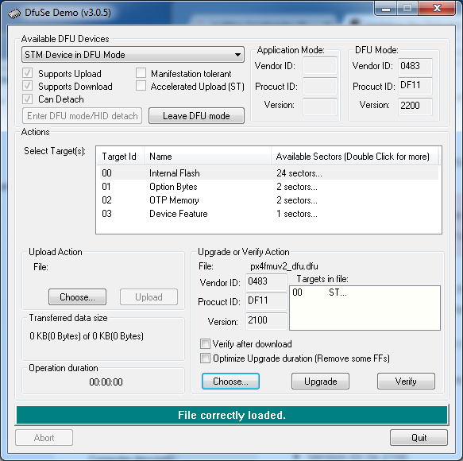Image resolution: width=463 pixels, height=461 pixels.
Task: Click the px4fmuv2_dfu.dfu file name
Action: click(284, 266)
